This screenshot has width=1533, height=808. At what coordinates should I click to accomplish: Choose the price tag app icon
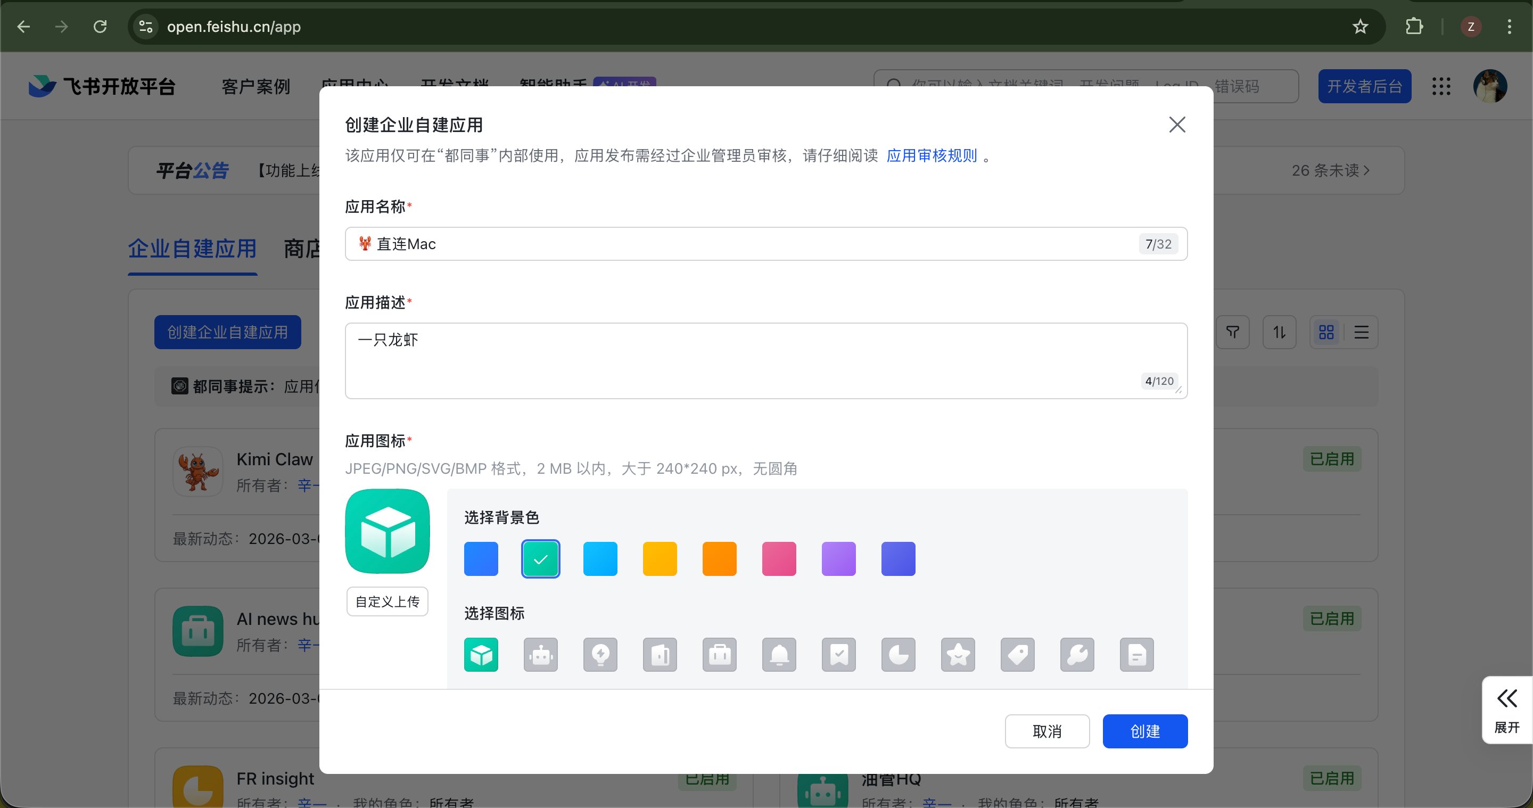click(1017, 655)
